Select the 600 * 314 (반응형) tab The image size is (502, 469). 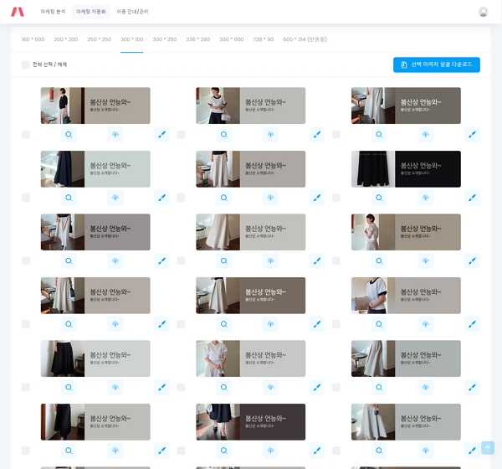pos(305,39)
